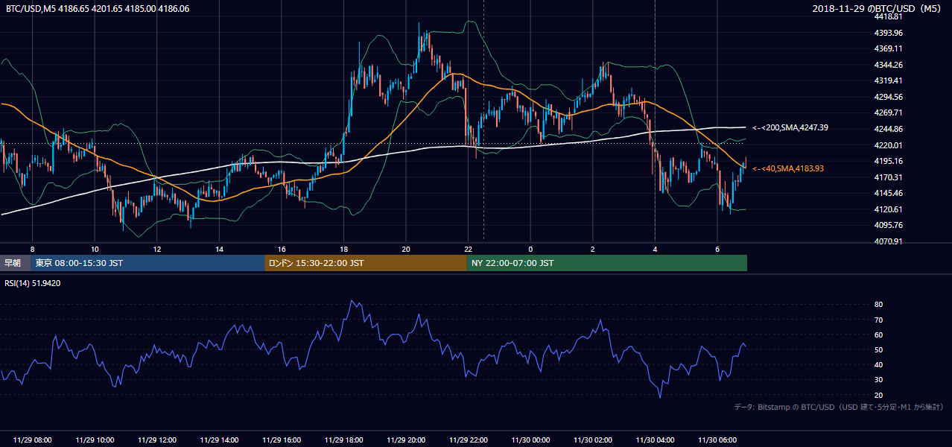Click the 11/29 12:00 time axis label
The width and height of the screenshot is (952, 447).
click(x=157, y=440)
